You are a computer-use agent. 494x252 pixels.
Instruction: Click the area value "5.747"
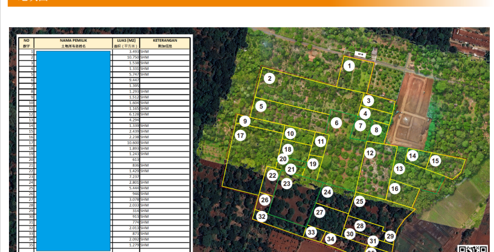pos(134,74)
